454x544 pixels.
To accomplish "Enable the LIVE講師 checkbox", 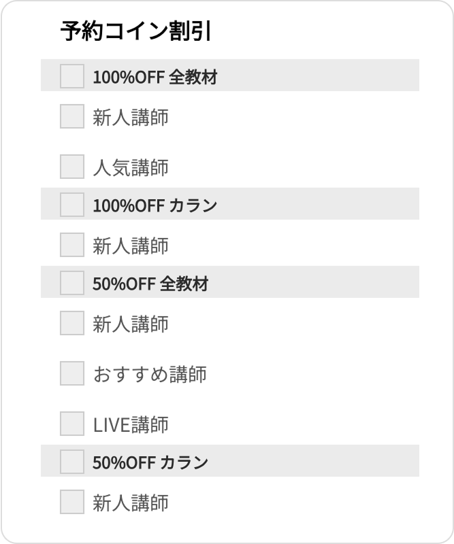I will [72, 424].
